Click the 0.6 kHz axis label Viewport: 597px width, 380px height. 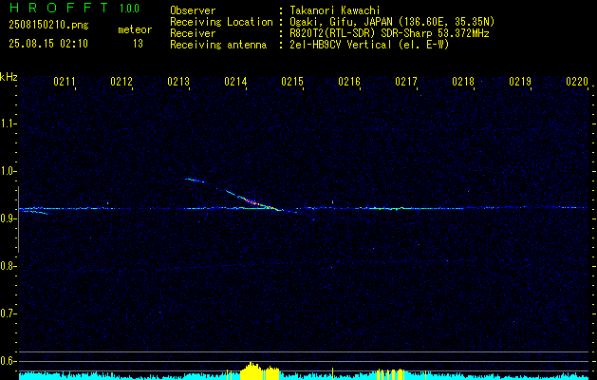(8, 361)
